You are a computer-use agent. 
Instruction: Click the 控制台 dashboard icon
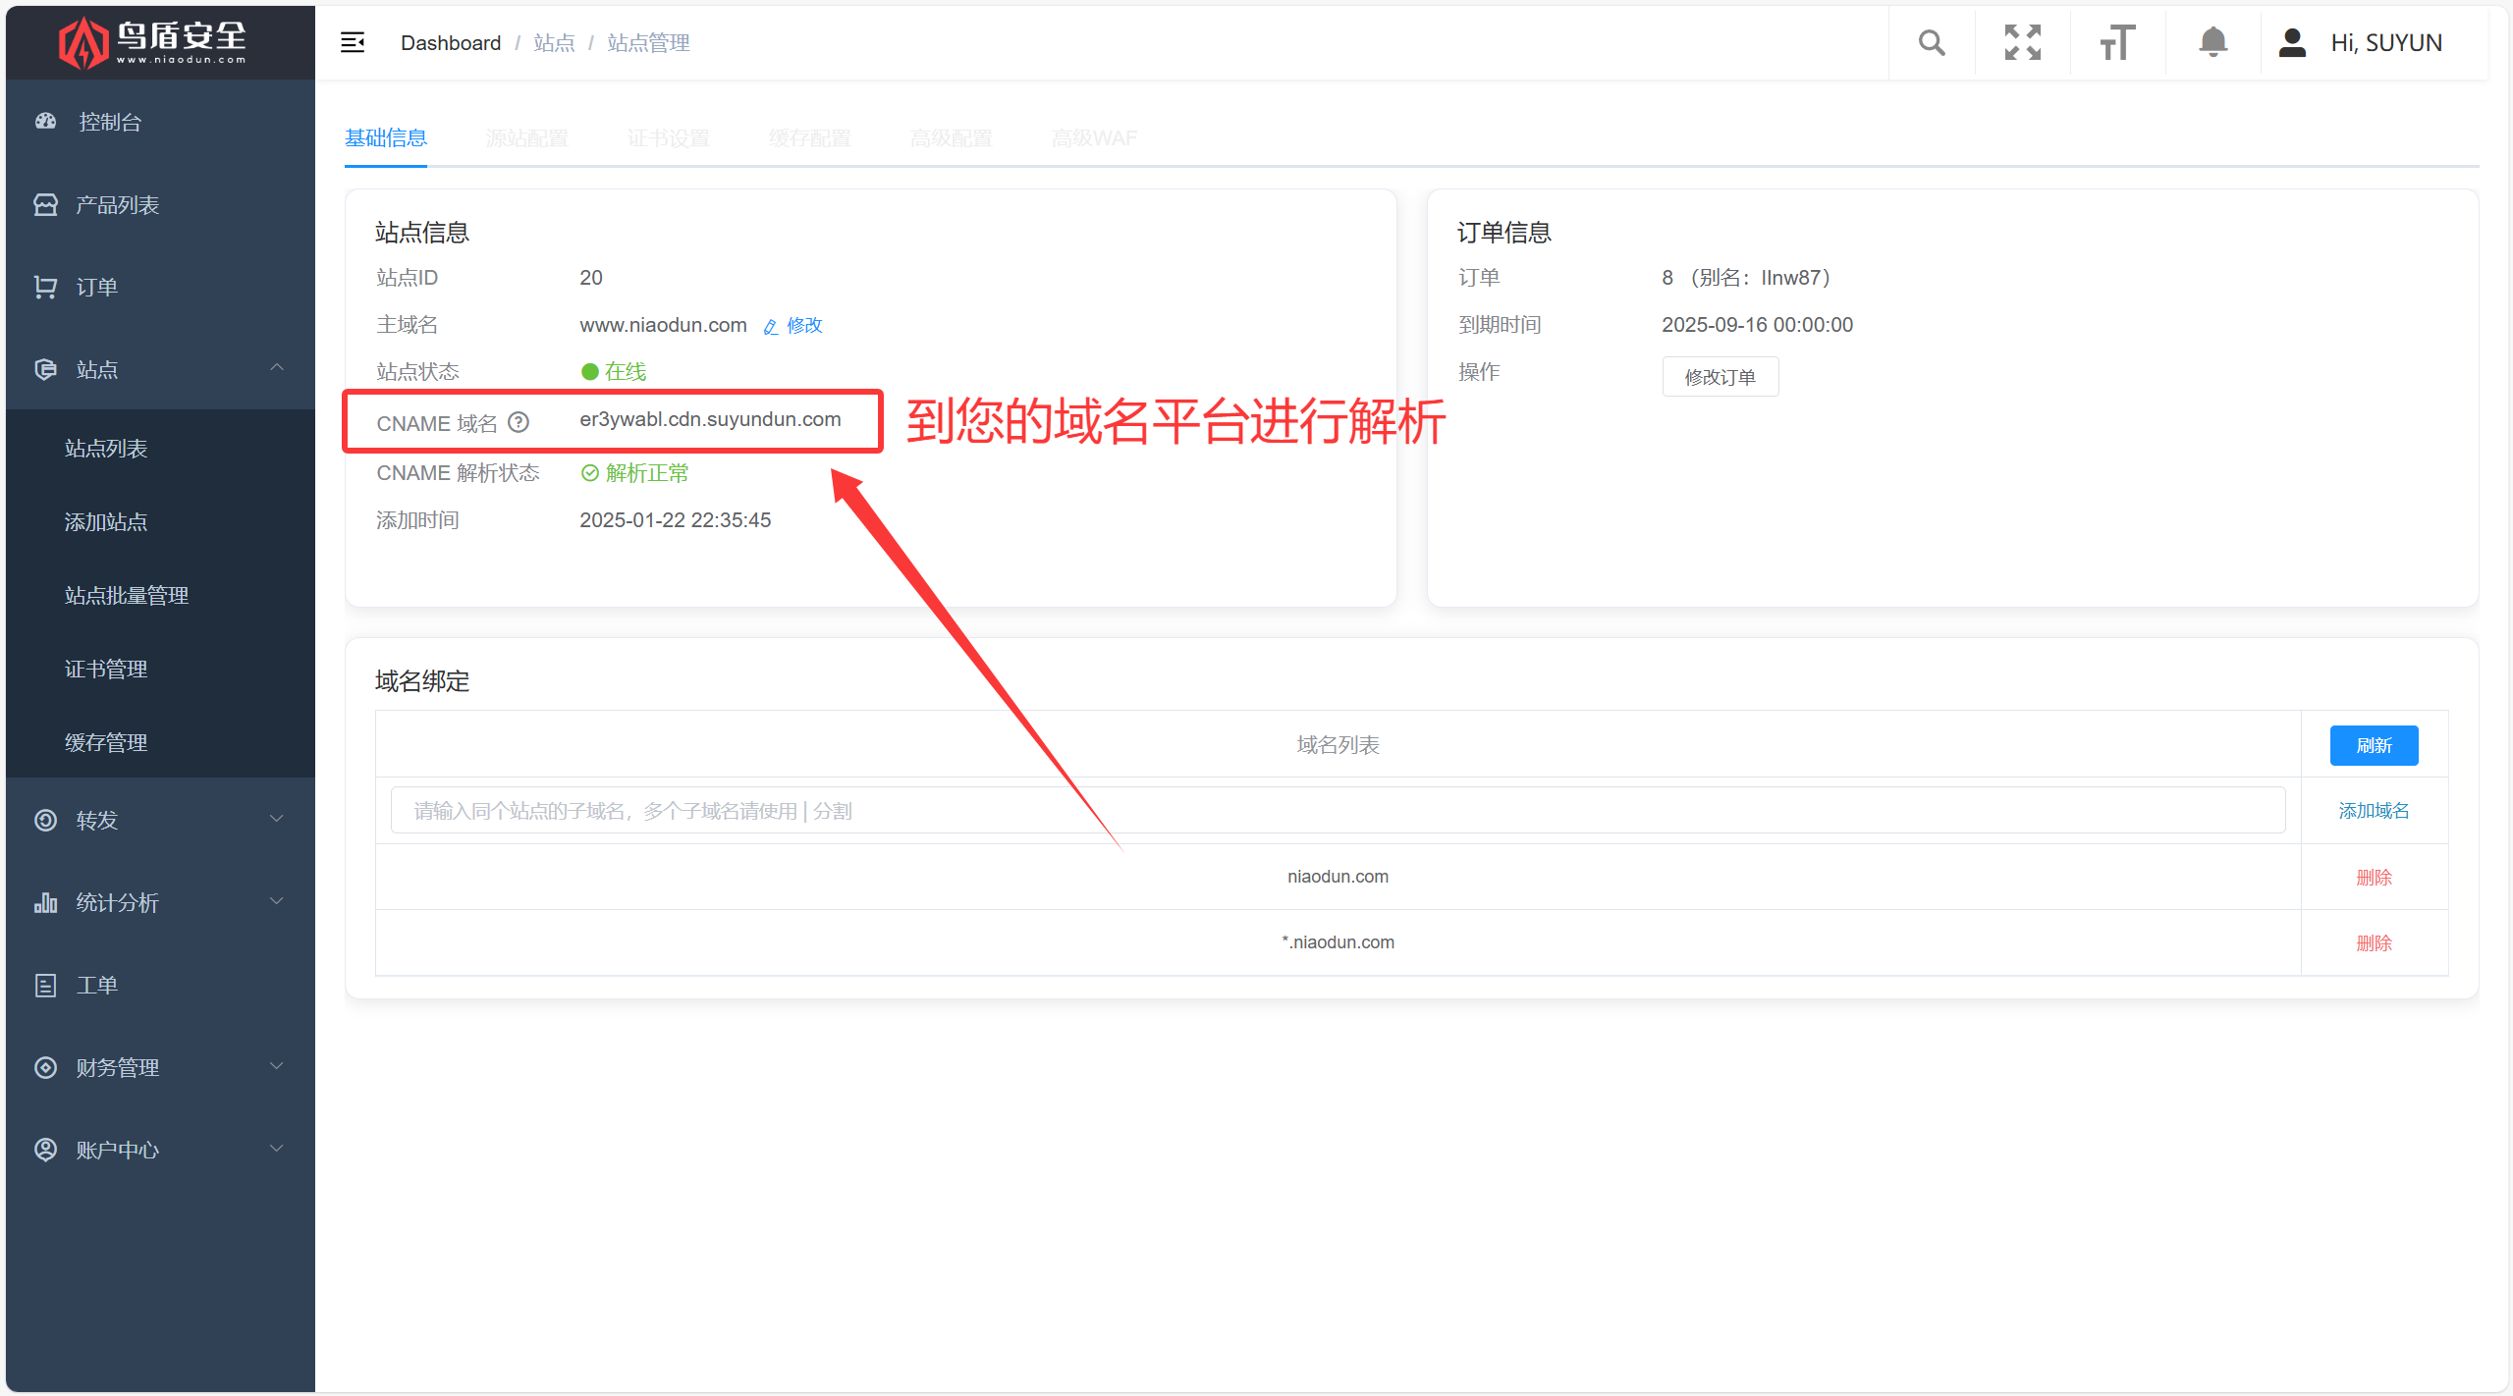[x=46, y=121]
